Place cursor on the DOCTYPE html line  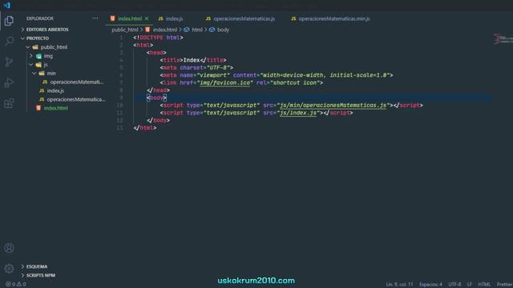(158, 38)
